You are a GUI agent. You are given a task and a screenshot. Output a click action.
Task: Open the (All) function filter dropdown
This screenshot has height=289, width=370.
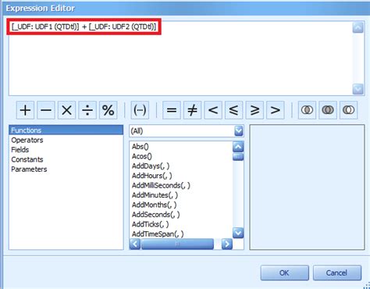(239, 131)
